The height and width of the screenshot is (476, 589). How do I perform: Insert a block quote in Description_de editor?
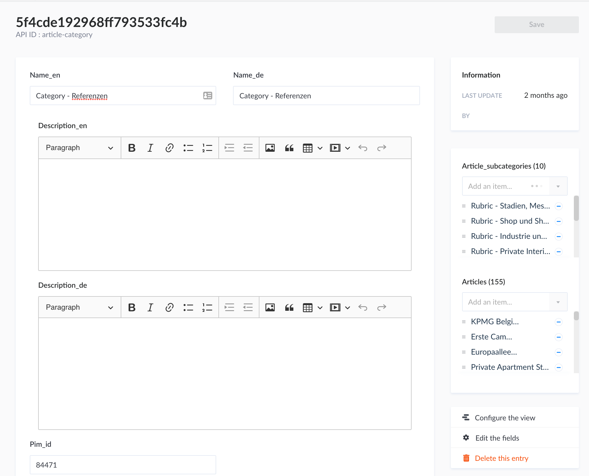point(289,307)
